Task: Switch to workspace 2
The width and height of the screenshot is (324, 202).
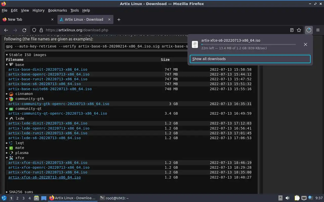Action: [x=17, y=198]
